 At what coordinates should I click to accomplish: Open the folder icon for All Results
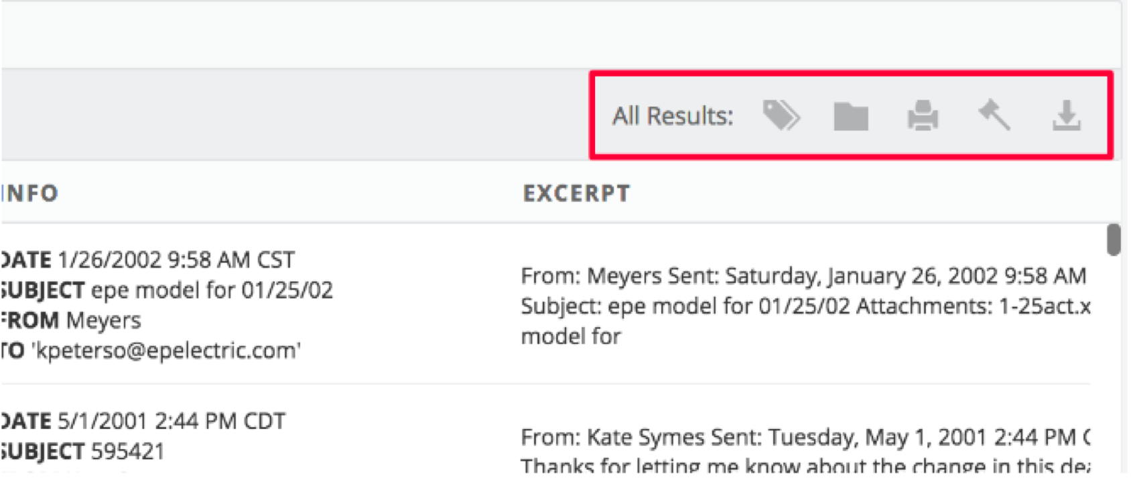[x=851, y=116]
